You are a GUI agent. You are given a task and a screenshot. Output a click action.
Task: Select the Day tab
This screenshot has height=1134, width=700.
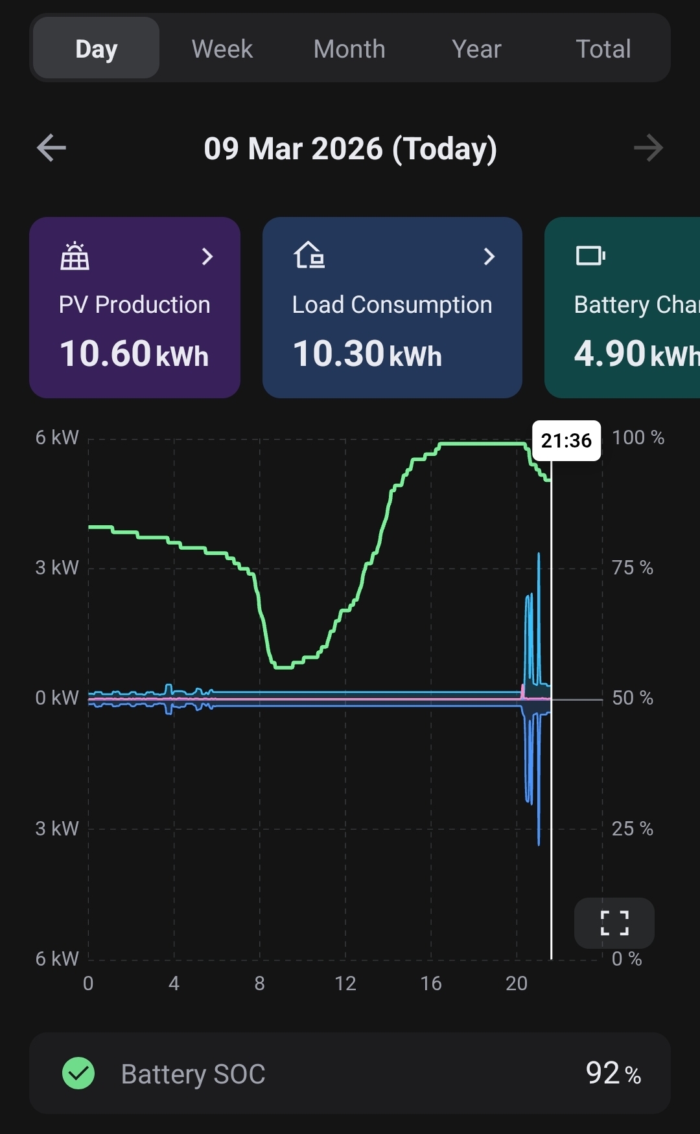coord(96,49)
